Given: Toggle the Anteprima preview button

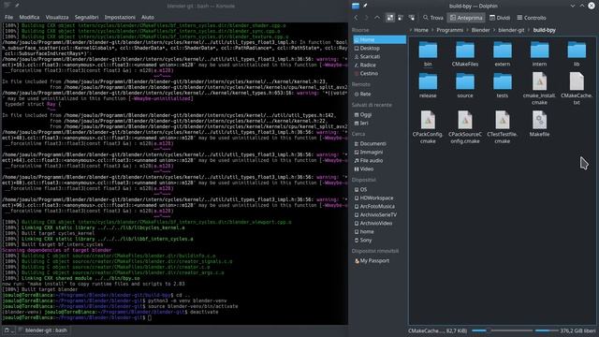Looking at the screenshot, I should tap(466, 18).
